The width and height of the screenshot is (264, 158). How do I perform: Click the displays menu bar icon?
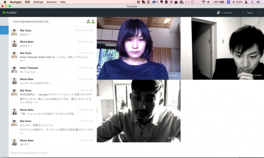pos(181,2)
